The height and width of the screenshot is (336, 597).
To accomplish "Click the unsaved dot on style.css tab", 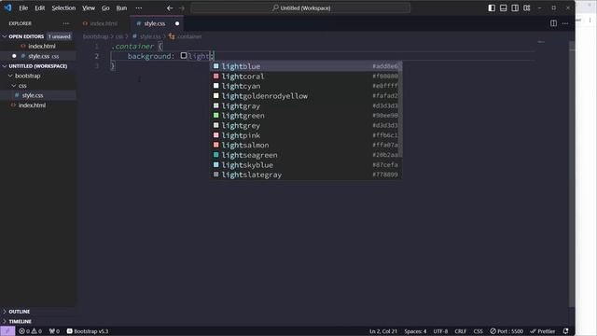I will pyautogui.click(x=177, y=23).
